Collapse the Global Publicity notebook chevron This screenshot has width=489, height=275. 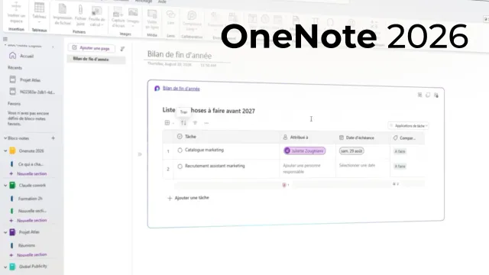point(5,267)
